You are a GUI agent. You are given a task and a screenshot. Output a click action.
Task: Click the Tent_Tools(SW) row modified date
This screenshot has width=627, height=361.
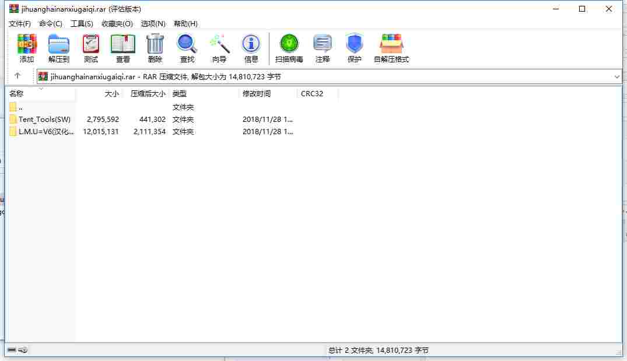[268, 119]
